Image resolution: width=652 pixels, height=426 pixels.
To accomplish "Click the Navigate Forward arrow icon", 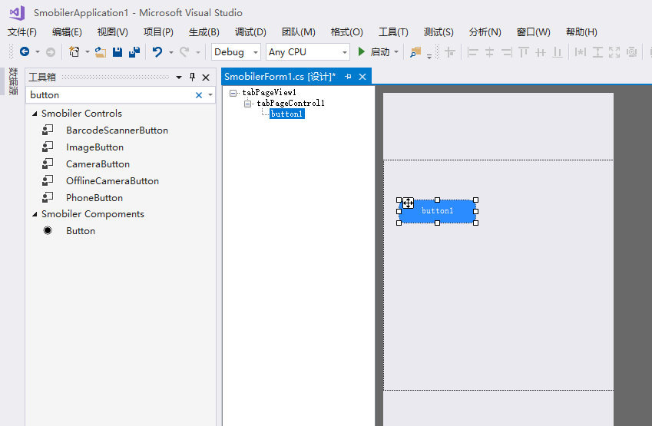I will pyautogui.click(x=51, y=52).
